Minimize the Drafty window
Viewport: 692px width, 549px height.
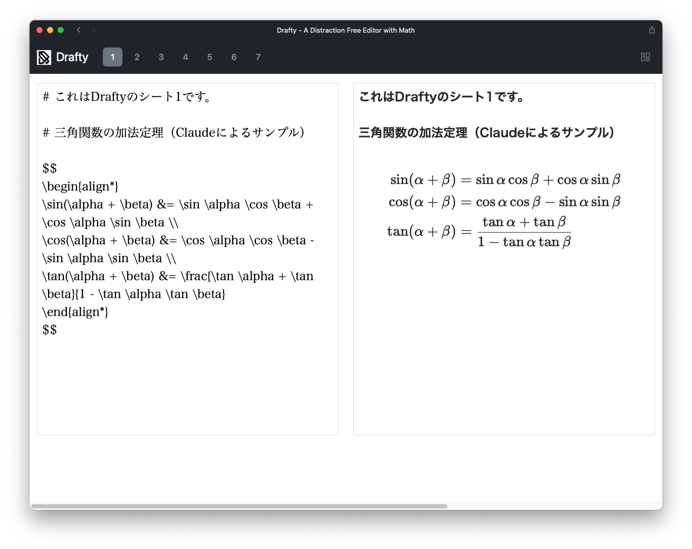coord(50,30)
